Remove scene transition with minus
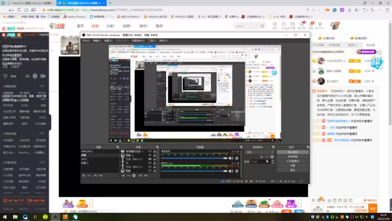Viewport: 392px width, 221px height. tap(267, 157)
